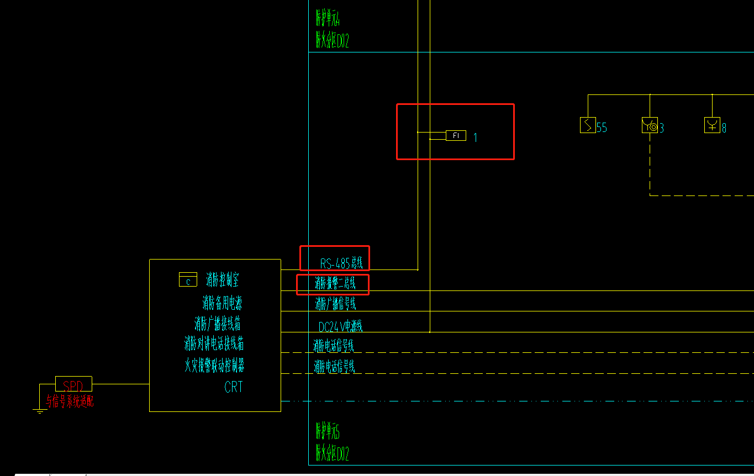Select the ground symbol below SPD
754x476 pixels.
pos(40,410)
